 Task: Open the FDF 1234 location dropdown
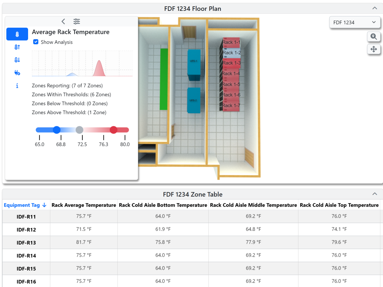pos(355,22)
